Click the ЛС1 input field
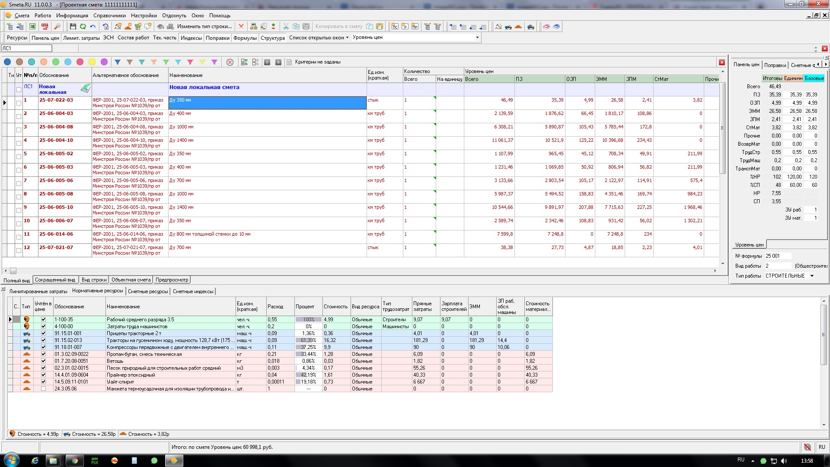This screenshot has width=830, height=467. point(26,48)
